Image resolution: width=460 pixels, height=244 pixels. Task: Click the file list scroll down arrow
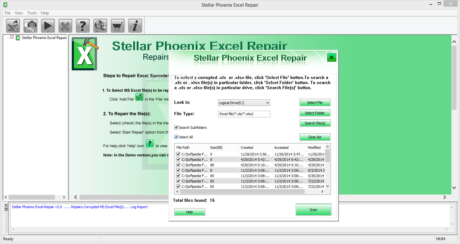click(x=328, y=187)
